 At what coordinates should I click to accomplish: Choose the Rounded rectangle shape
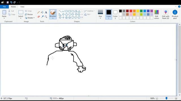(x=73, y=11)
